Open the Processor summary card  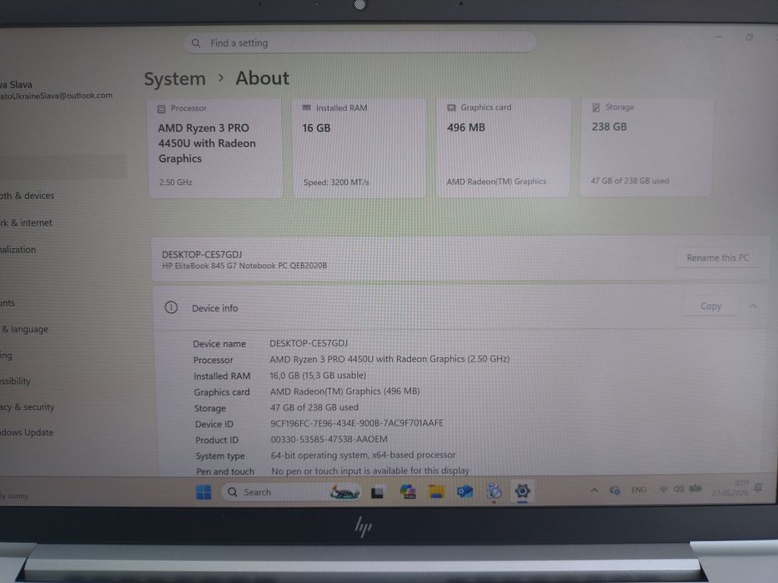point(215,148)
